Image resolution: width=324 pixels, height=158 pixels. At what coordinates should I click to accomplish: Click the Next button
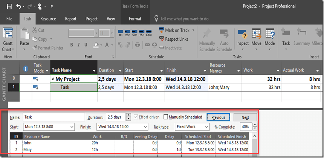click(245, 117)
